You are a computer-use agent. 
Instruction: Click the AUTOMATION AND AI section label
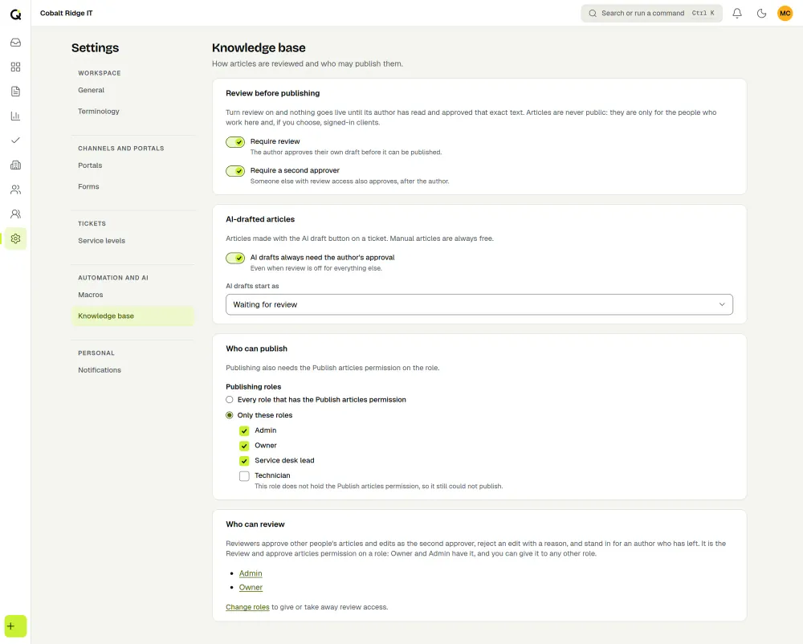(113, 278)
